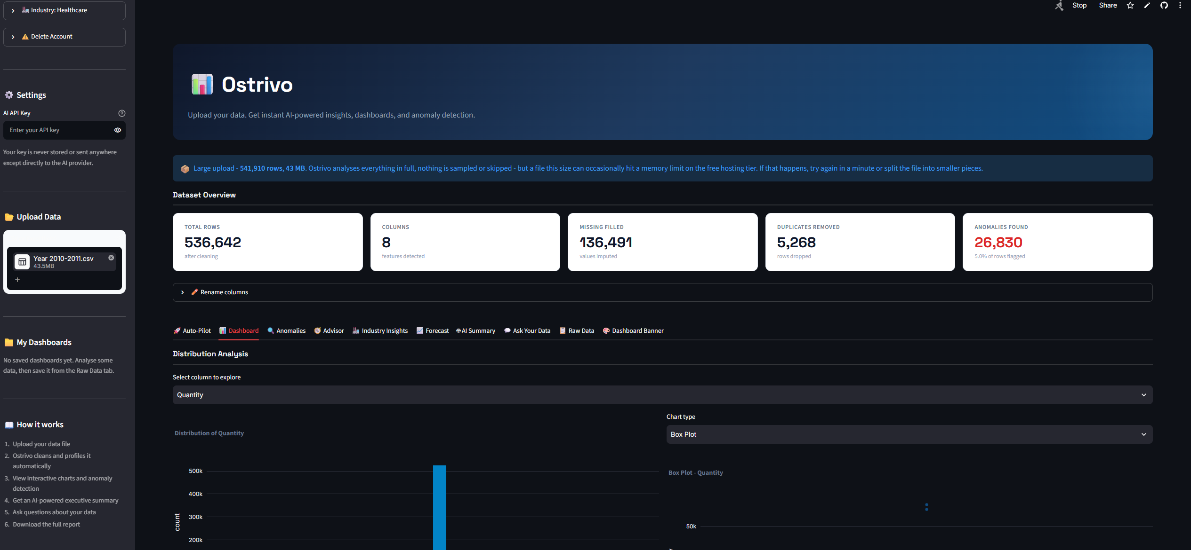Open the Quantity column dropdown

pyautogui.click(x=662, y=395)
